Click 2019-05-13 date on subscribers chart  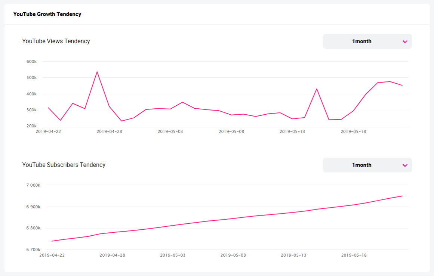pos(293,255)
